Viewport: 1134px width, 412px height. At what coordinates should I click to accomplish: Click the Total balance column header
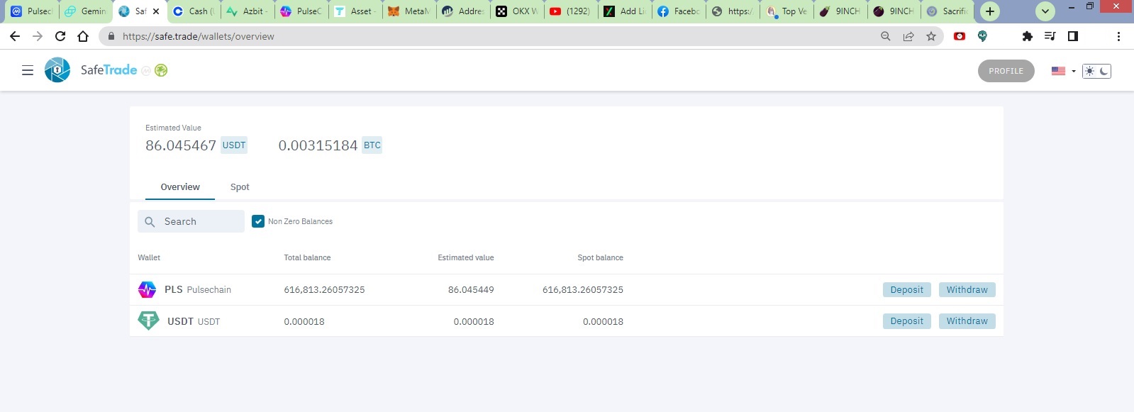[x=307, y=257]
